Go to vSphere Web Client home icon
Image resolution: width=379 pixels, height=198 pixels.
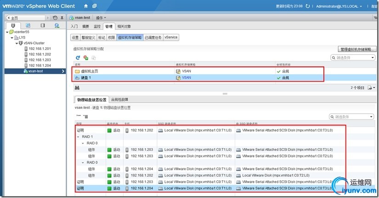[86, 6]
